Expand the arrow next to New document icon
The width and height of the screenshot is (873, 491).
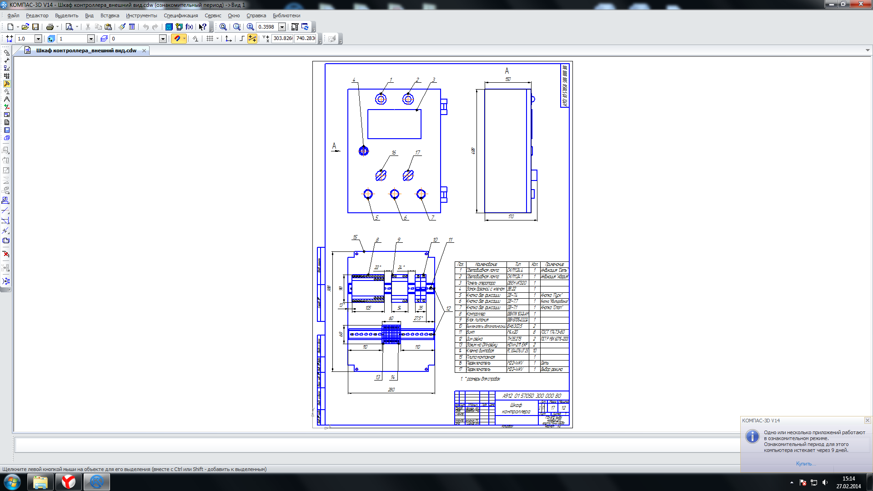pos(18,27)
